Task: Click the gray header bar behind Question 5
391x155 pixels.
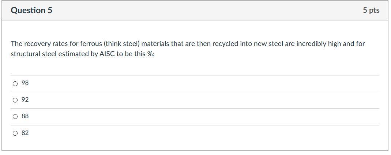Action: [x=195, y=11]
